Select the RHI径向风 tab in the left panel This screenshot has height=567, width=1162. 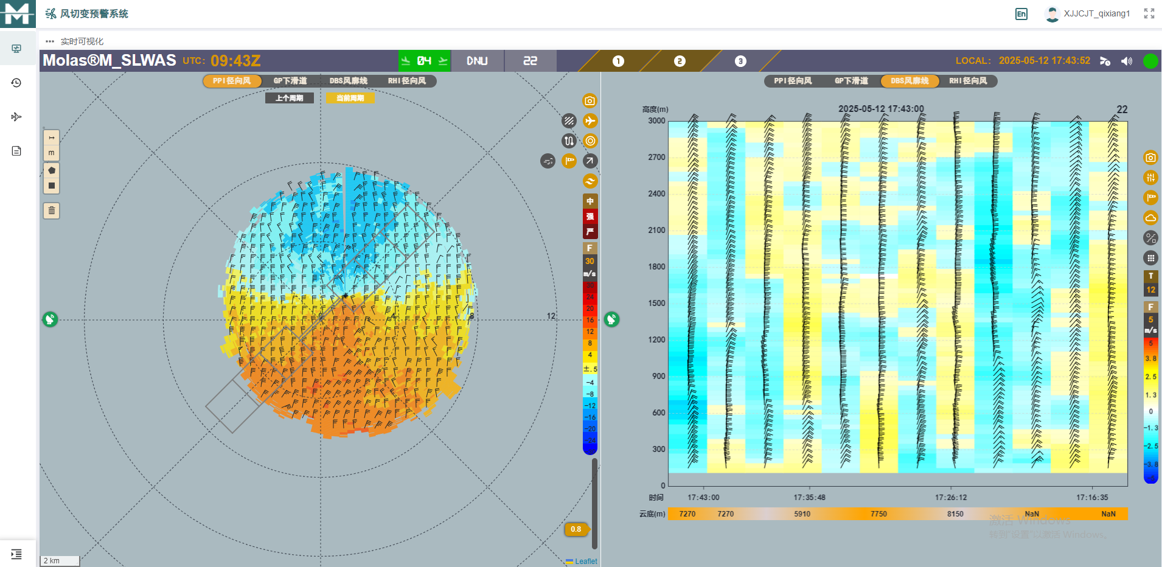pos(407,81)
